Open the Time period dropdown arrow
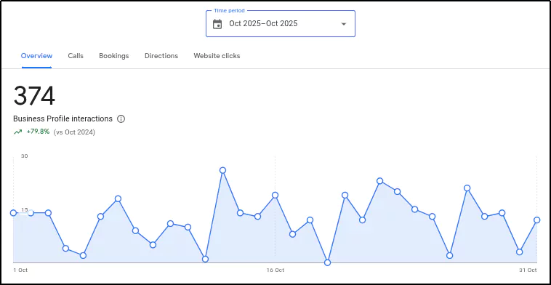Screen dimensions: 551x285 (x=344, y=24)
